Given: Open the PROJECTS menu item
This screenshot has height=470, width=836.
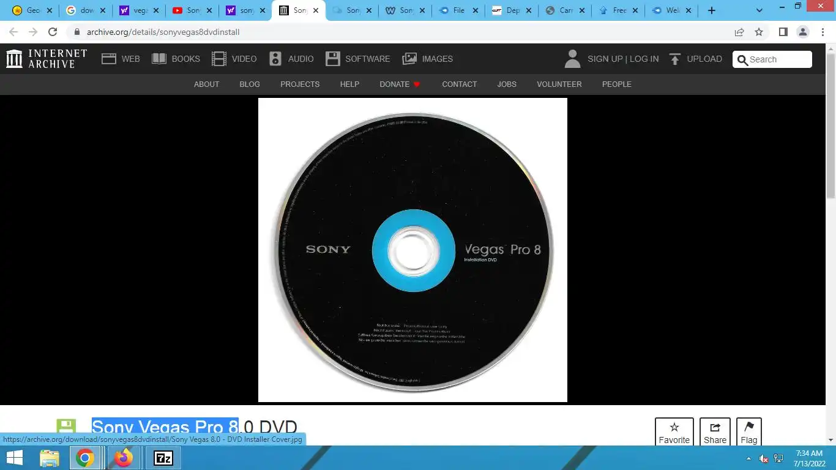Looking at the screenshot, I should tap(300, 84).
